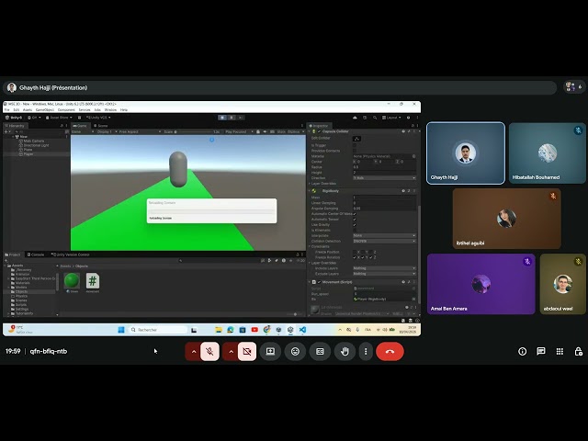
Task: Toggle Provides Contacts checkbox
Action: 355,151
